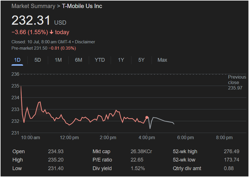Open the Max range tab
Viewport: 249px width, 177px height.
(162, 60)
